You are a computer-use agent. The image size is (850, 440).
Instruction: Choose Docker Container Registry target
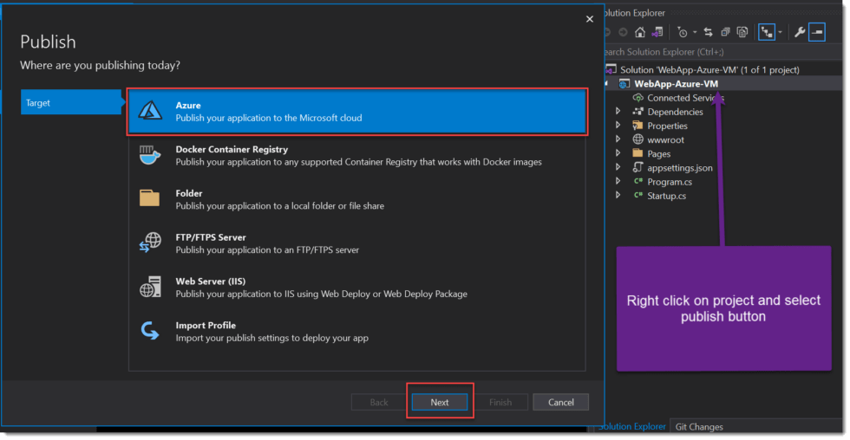[357, 155]
